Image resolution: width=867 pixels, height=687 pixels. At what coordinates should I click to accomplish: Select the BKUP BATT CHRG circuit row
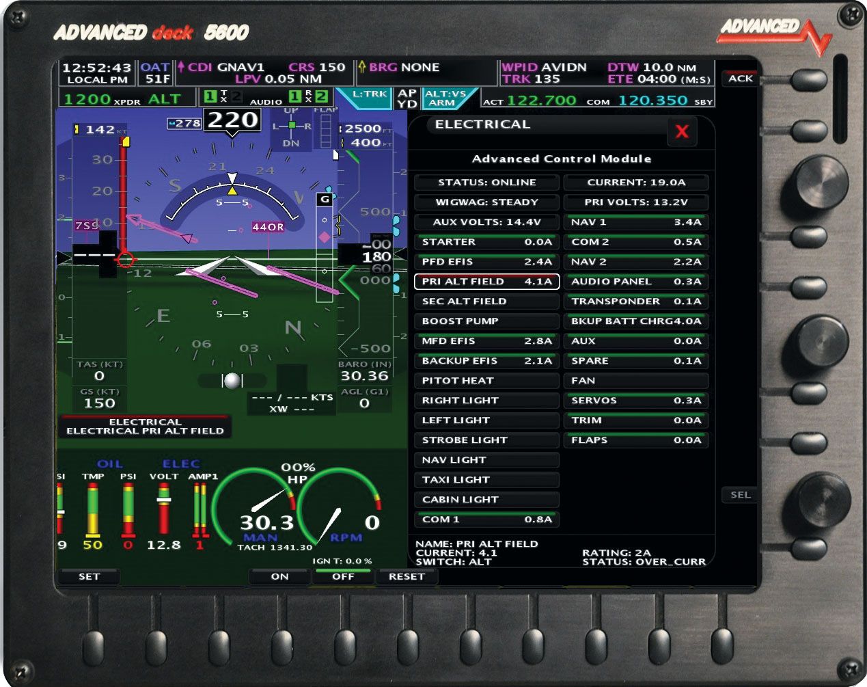636,321
